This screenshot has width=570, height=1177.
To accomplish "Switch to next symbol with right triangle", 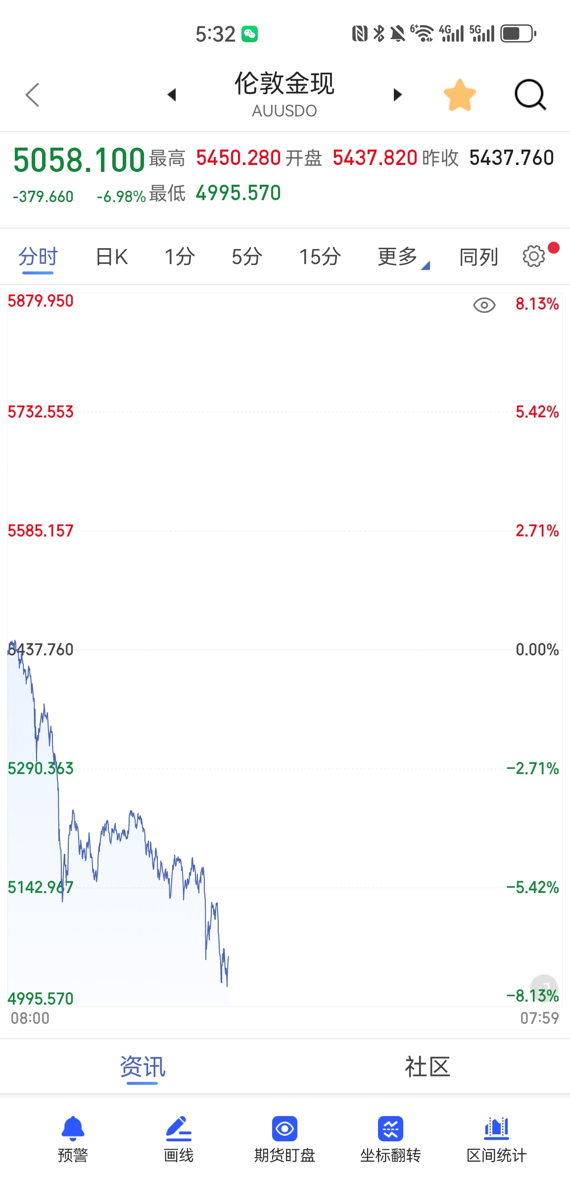I will [x=397, y=95].
